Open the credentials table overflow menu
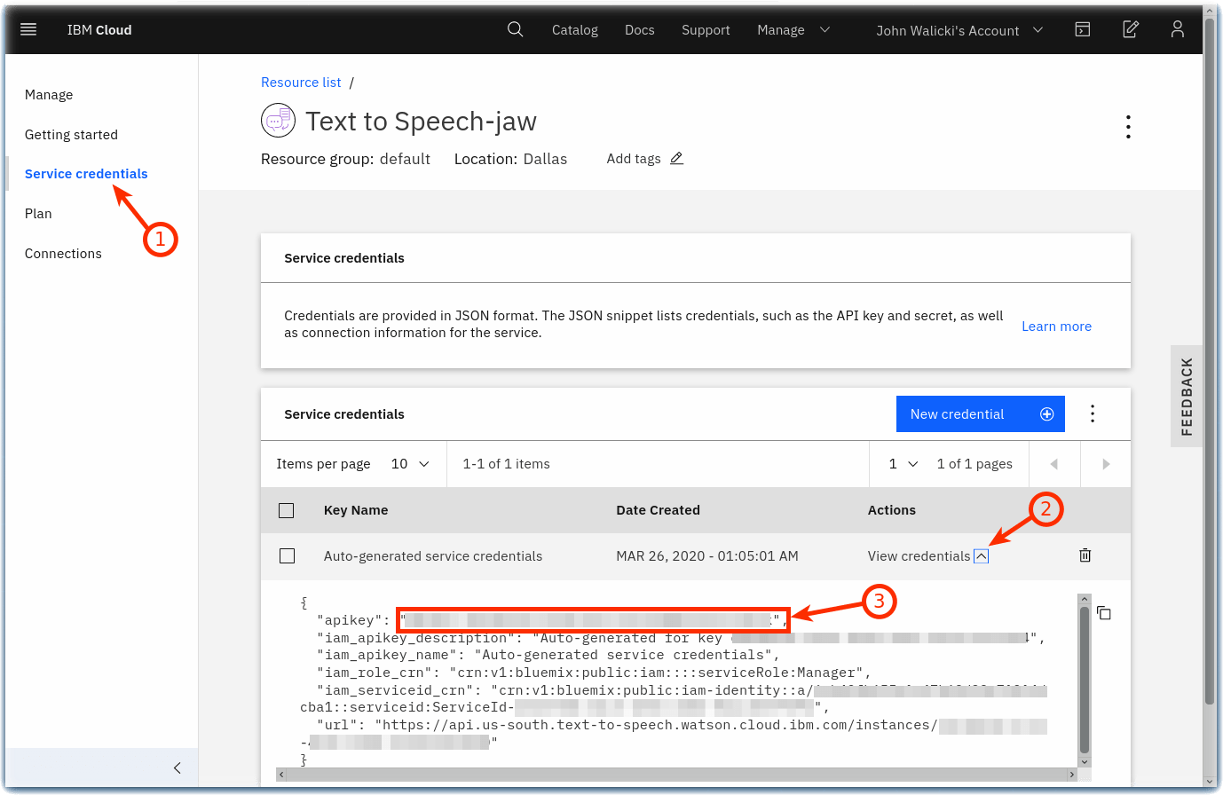1223x795 pixels. [x=1093, y=413]
